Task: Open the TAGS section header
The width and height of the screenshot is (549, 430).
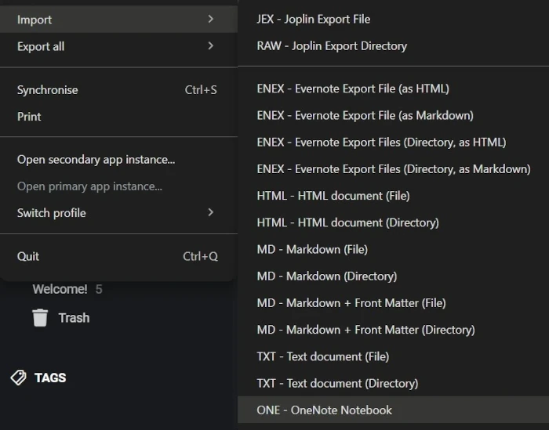Action: coord(50,378)
